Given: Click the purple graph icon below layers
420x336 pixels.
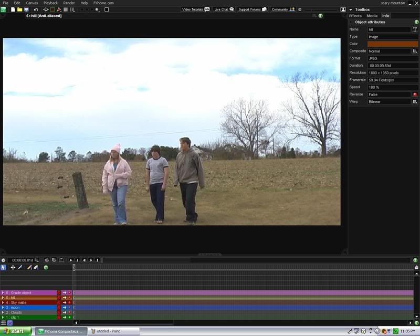Looking at the screenshot, I should [10, 323].
